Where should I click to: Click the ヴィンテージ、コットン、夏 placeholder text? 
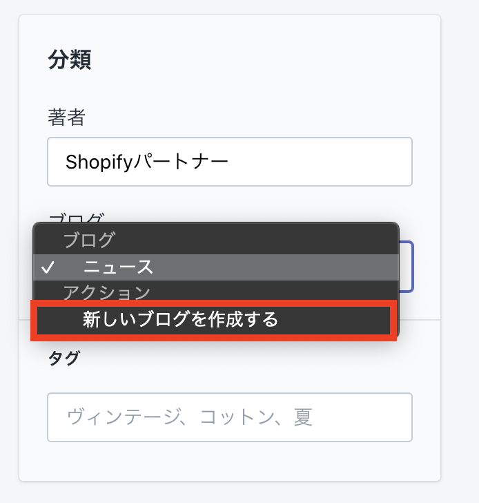190,417
